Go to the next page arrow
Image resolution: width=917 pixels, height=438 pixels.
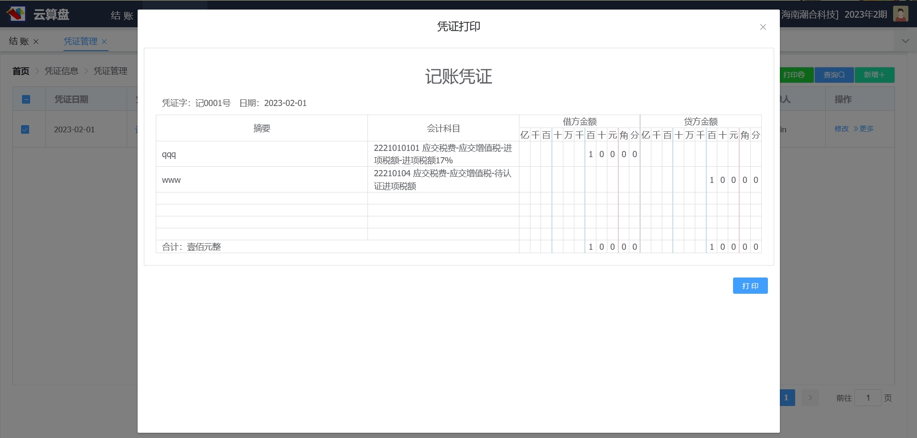point(810,397)
